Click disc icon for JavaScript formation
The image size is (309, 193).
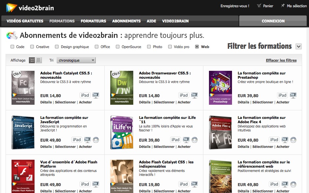pos(96,140)
